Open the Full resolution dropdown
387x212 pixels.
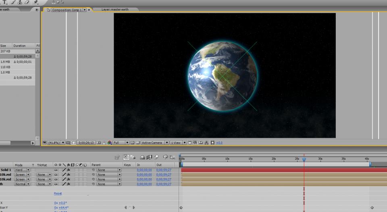tap(121, 143)
